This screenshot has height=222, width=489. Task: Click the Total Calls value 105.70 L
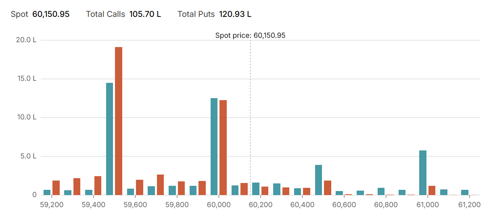[145, 14]
